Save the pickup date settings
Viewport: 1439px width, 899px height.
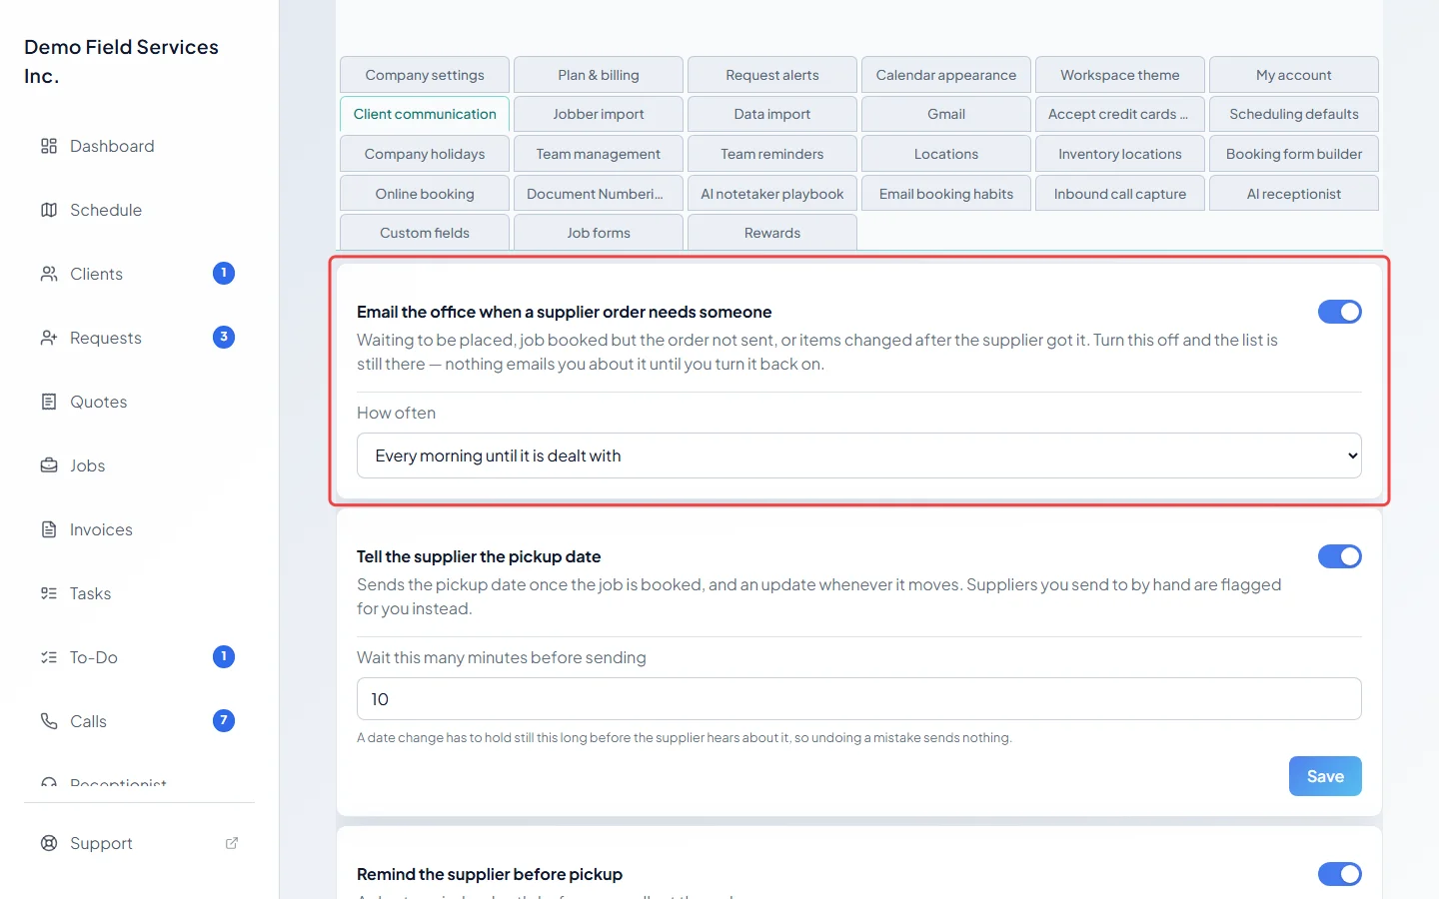click(x=1325, y=776)
